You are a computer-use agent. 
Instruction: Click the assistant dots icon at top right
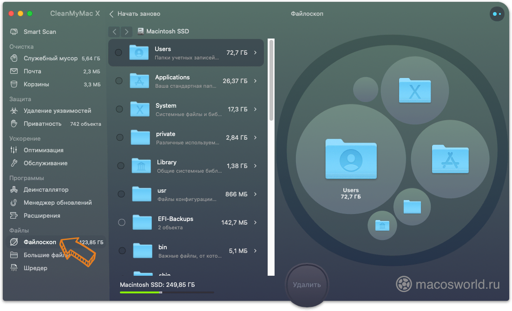tap(497, 14)
